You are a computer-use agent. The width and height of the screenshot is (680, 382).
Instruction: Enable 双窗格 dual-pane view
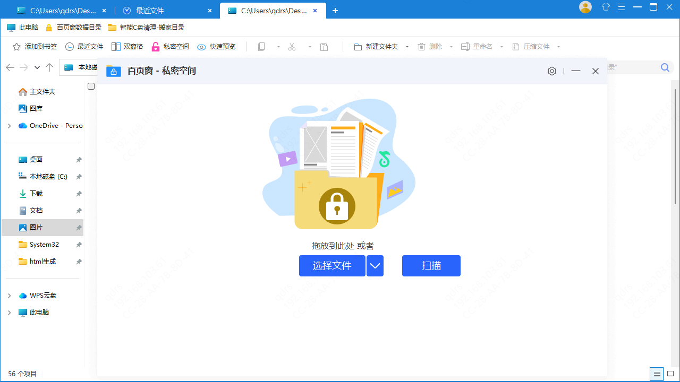(127, 47)
